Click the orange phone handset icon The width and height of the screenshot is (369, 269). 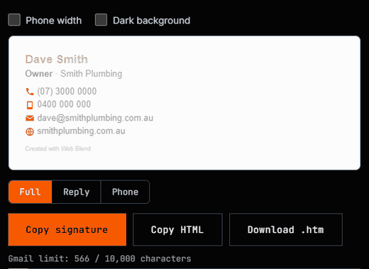30,92
